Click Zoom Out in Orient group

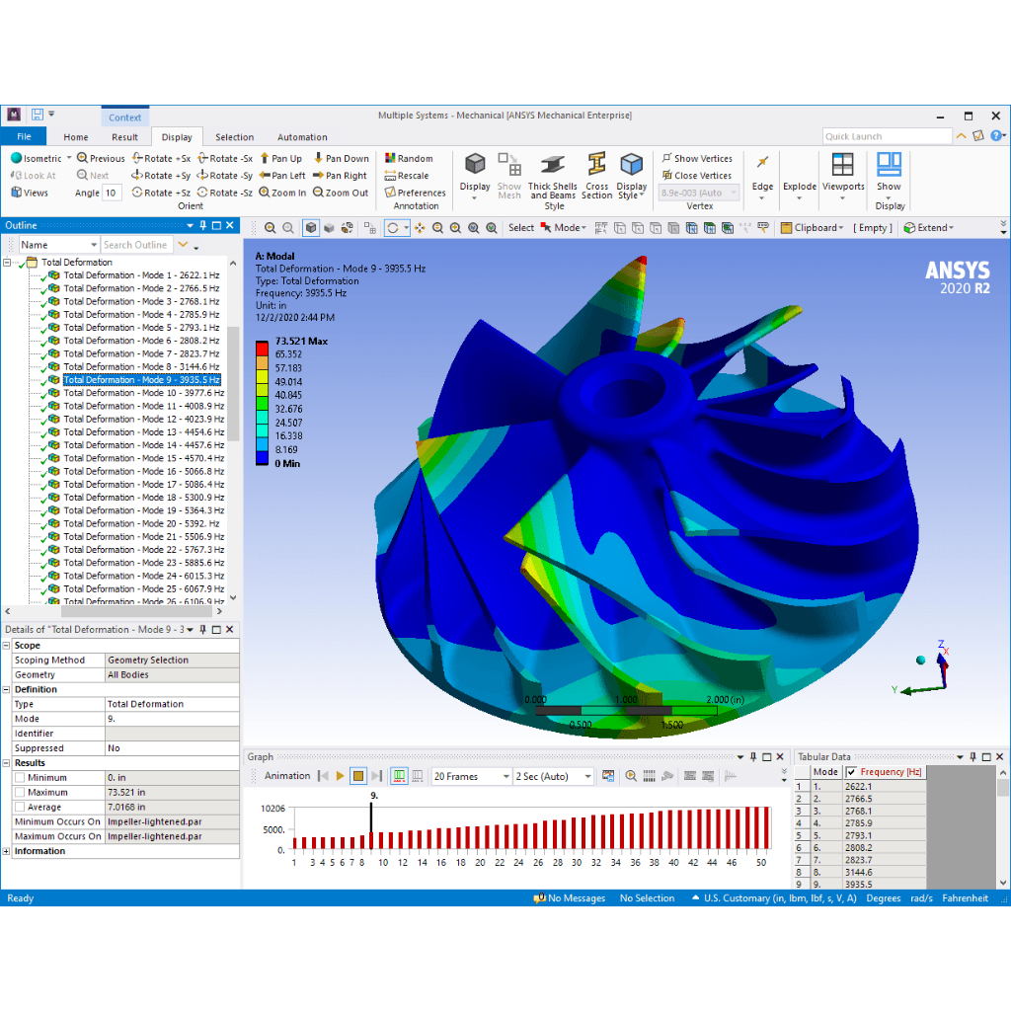pyautogui.click(x=341, y=193)
